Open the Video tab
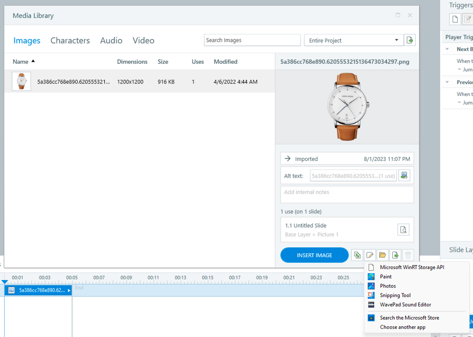 point(143,41)
